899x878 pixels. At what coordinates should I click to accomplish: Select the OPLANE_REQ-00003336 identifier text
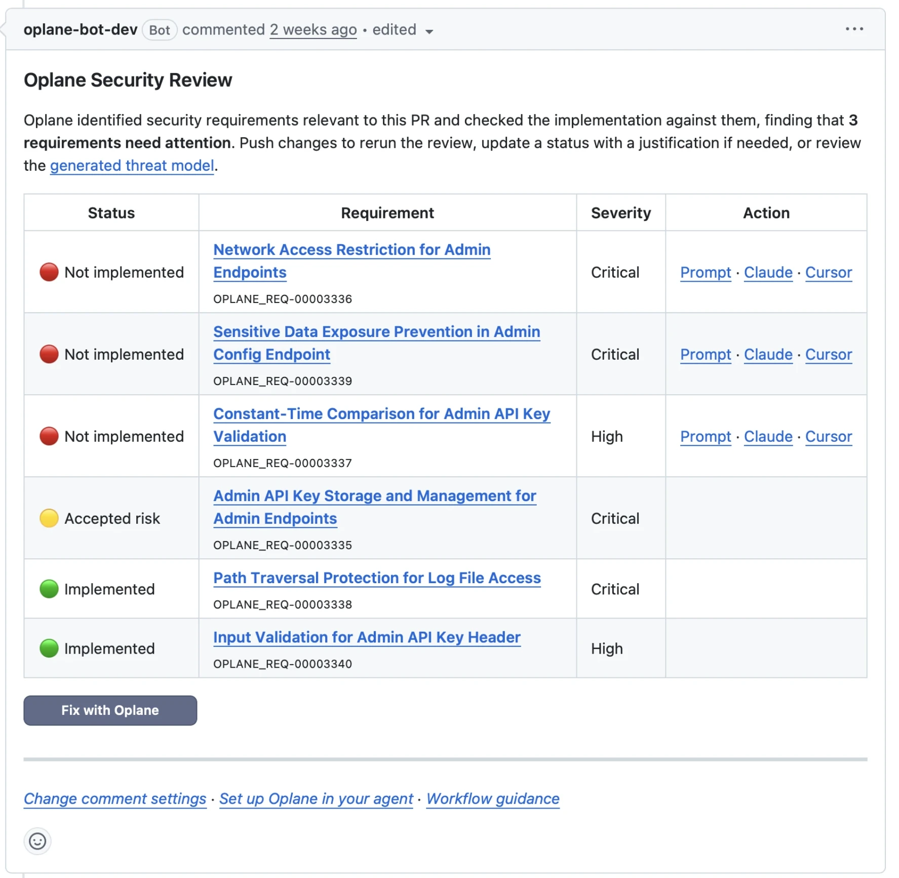(283, 299)
